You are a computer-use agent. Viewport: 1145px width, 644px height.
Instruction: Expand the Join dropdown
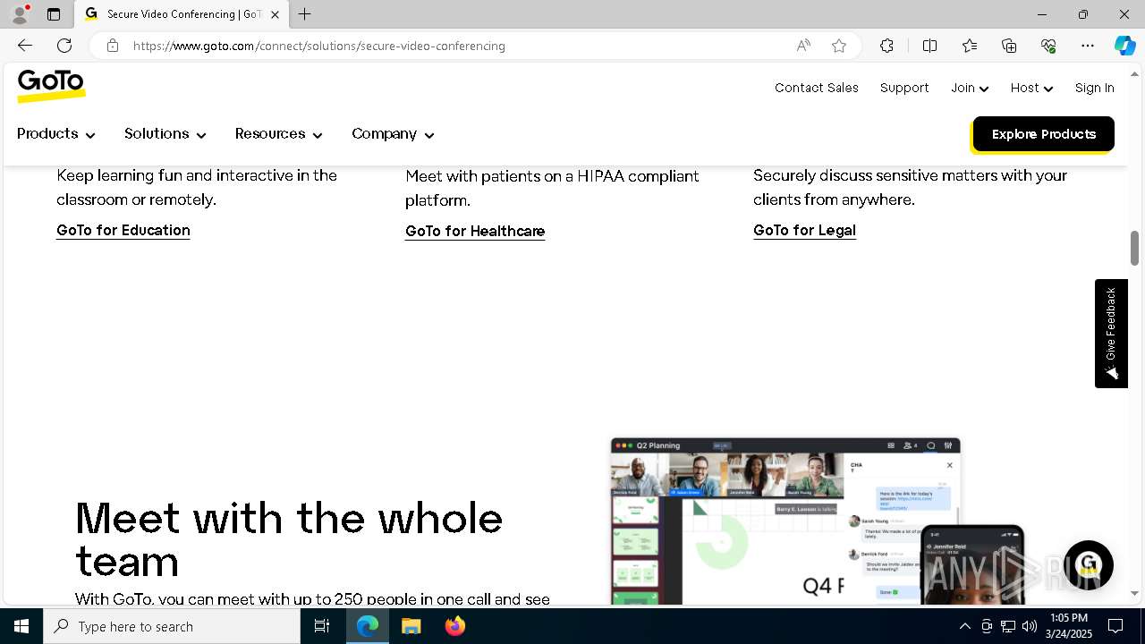coord(970,88)
